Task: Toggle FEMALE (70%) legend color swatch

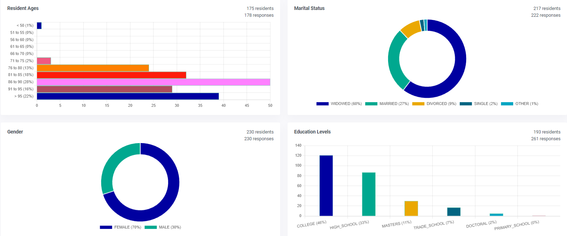Action: click(x=106, y=227)
